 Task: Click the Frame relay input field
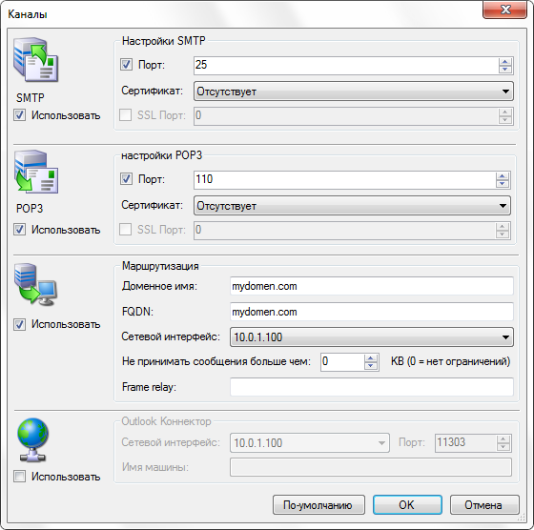[x=372, y=387]
